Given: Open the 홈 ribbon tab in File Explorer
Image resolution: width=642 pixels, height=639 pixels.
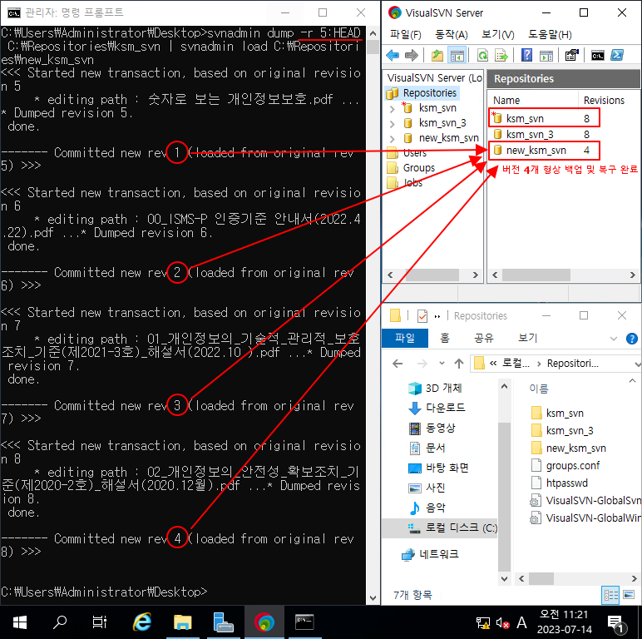Looking at the screenshot, I should coord(445,338).
